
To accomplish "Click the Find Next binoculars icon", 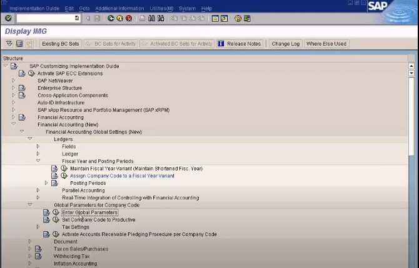I will 161,18.
